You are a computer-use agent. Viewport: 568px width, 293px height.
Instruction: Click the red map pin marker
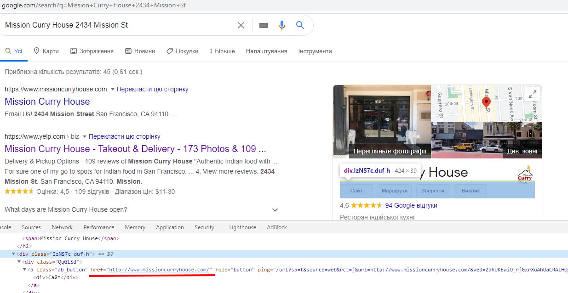coord(486,102)
